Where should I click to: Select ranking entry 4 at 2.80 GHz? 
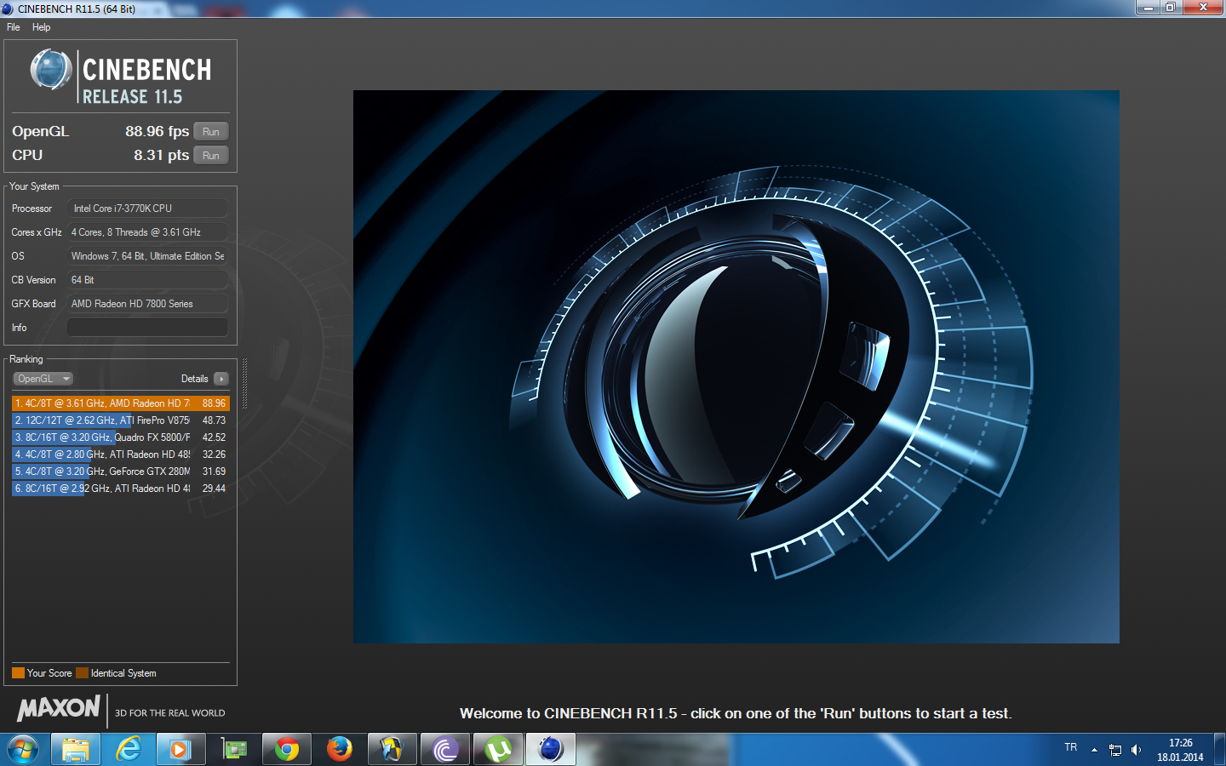[121, 454]
